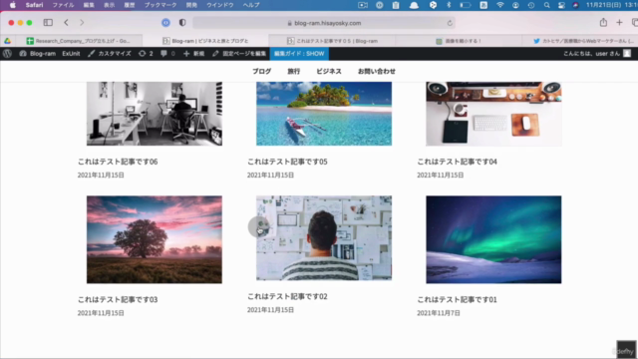Open the お問い合わせ contact page

click(377, 71)
